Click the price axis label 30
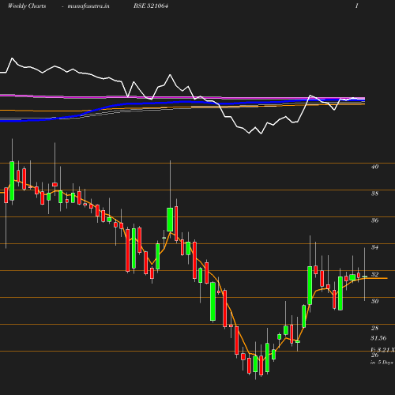Viewport: 395px width, 395px height. coord(374,301)
